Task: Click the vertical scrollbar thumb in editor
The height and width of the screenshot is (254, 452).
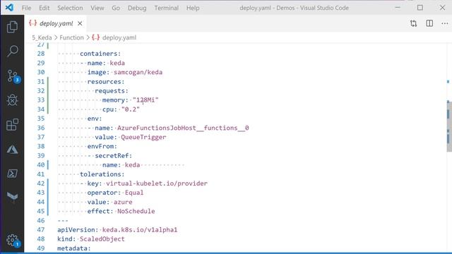Action: click(x=449, y=126)
